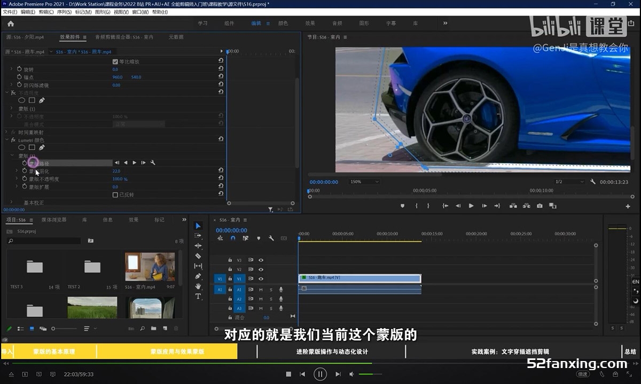This screenshot has height=384, width=641.
Task: Select the Ripple Edit tool
Action: [198, 246]
